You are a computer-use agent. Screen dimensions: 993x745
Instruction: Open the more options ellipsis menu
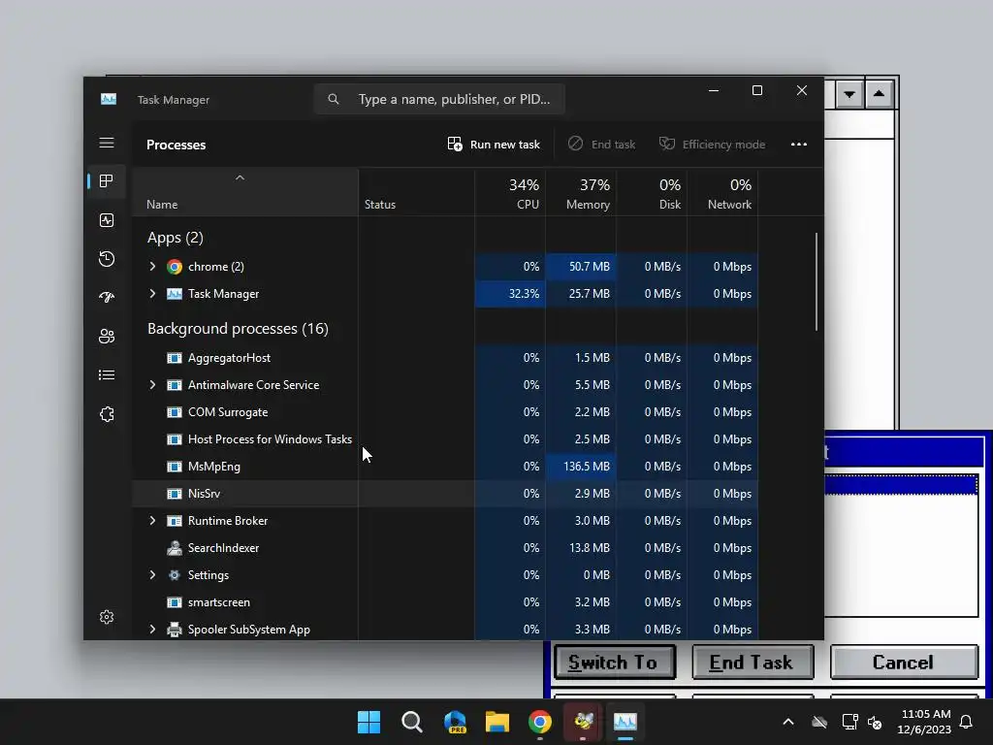pyautogui.click(x=799, y=145)
